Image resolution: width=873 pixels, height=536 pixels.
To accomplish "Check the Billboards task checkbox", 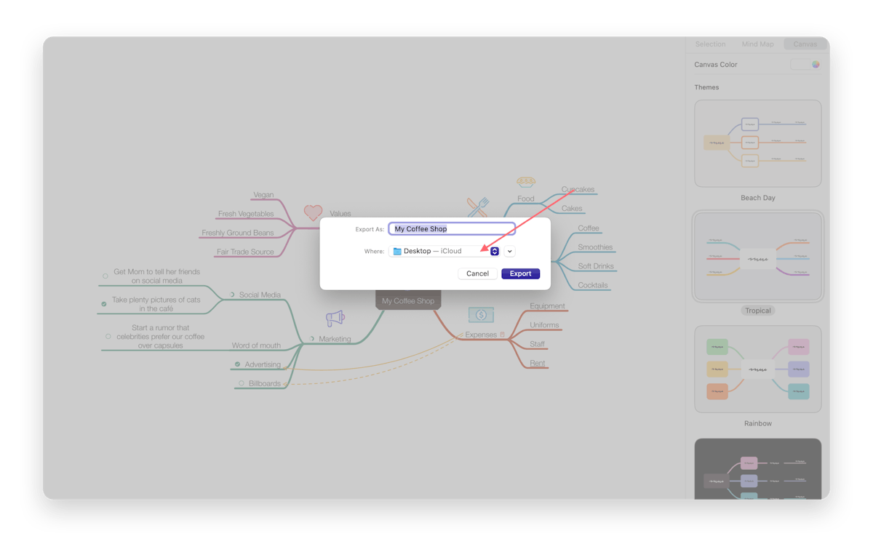I will pyautogui.click(x=242, y=383).
